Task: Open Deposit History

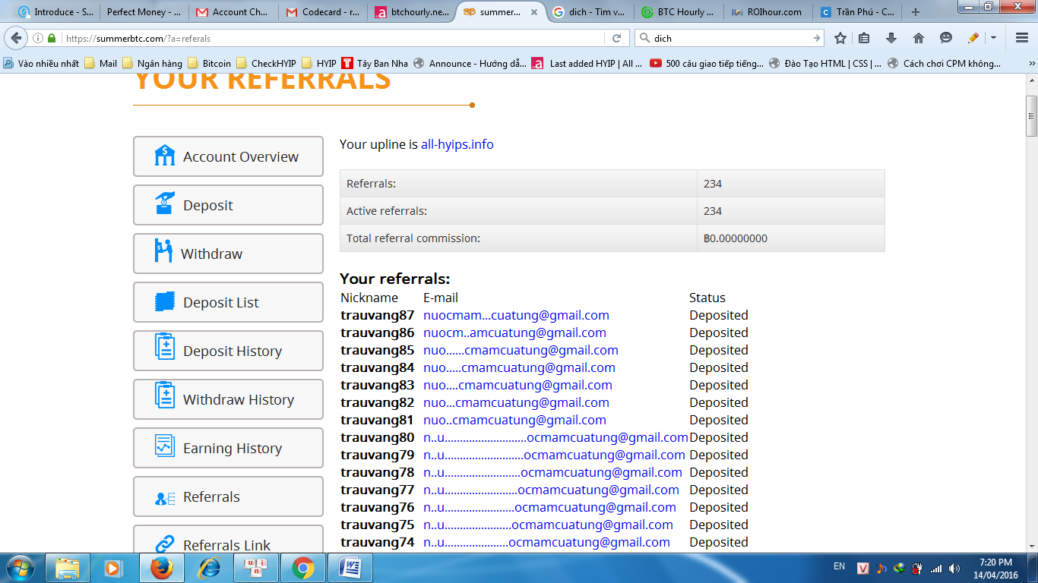Action: click(228, 351)
